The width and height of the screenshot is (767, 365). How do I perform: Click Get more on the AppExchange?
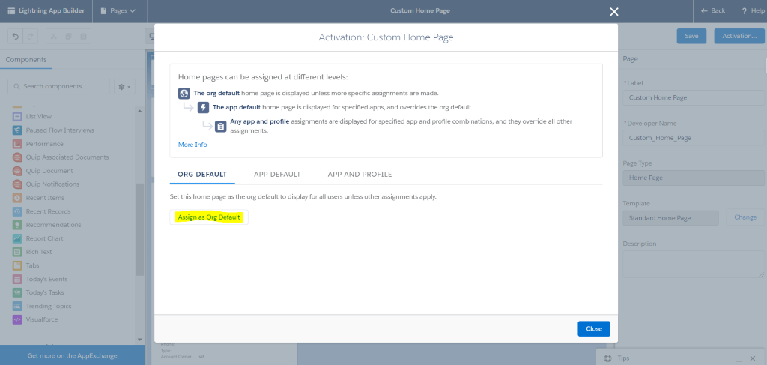point(72,355)
